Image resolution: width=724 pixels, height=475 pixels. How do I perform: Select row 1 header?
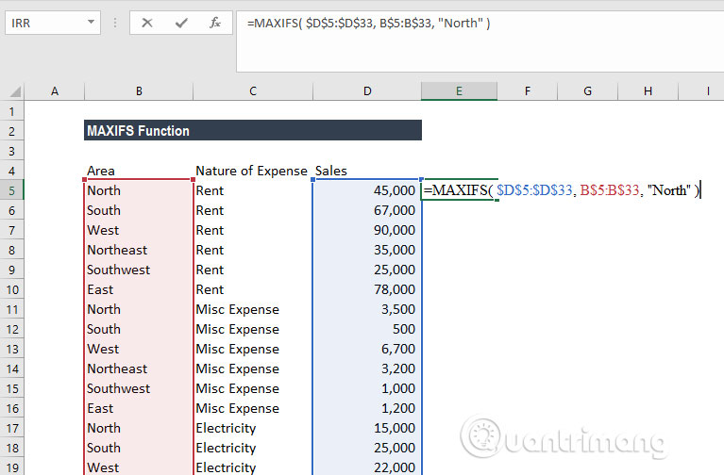pos(12,111)
